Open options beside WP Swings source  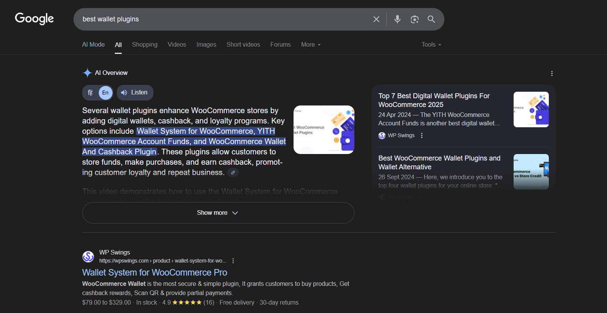click(x=422, y=135)
